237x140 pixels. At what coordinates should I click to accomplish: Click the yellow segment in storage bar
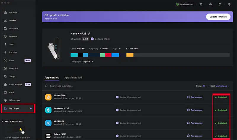click(x=130, y=55)
